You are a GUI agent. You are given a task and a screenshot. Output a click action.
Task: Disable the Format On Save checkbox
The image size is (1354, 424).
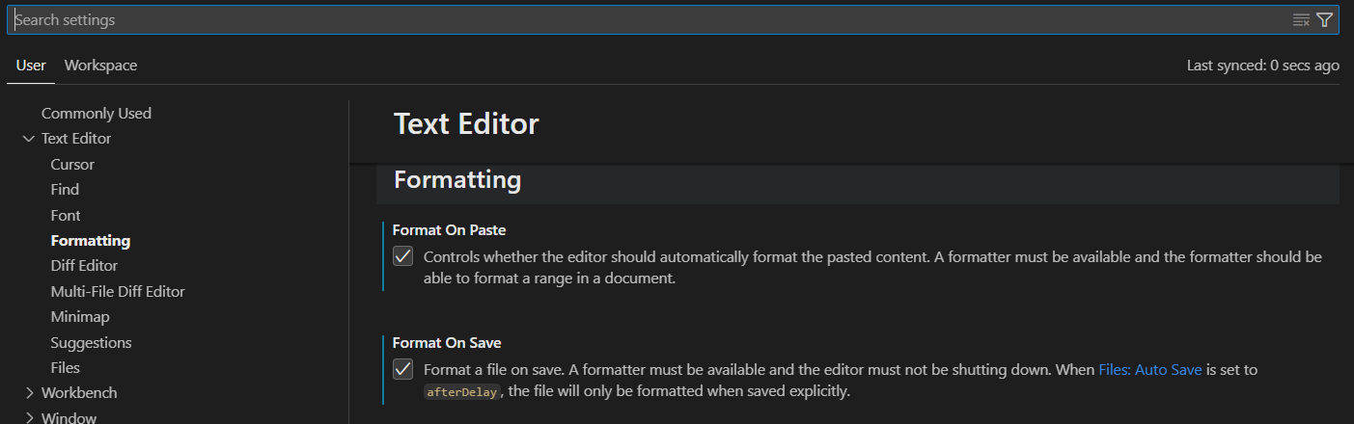point(403,369)
